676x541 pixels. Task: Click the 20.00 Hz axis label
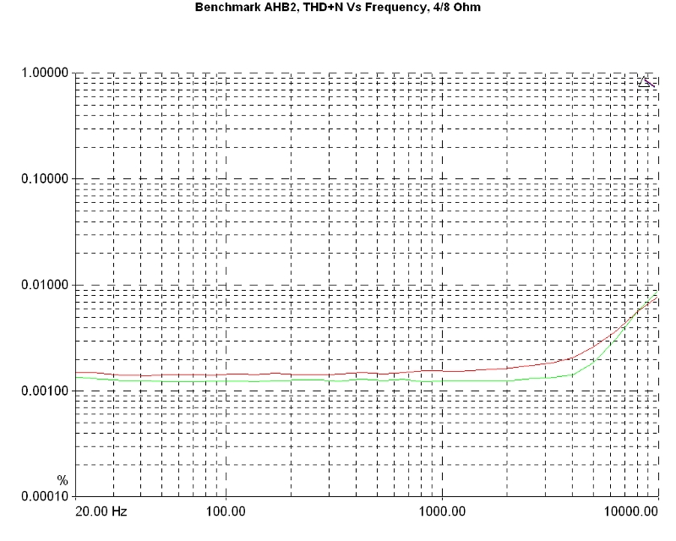(x=101, y=511)
